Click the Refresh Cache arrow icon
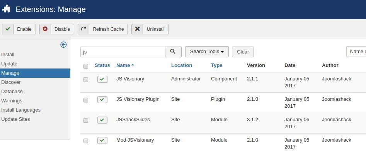Viewport: 366px width, 152px height. point(83,29)
